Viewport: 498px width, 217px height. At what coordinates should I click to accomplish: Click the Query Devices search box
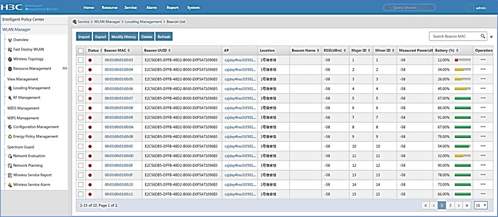point(409,8)
